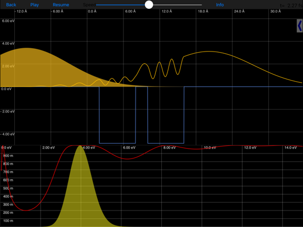Click the '8.00 eV' spectrum axis label
The height and width of the screenshot is (227, 303).
point(170,147)
